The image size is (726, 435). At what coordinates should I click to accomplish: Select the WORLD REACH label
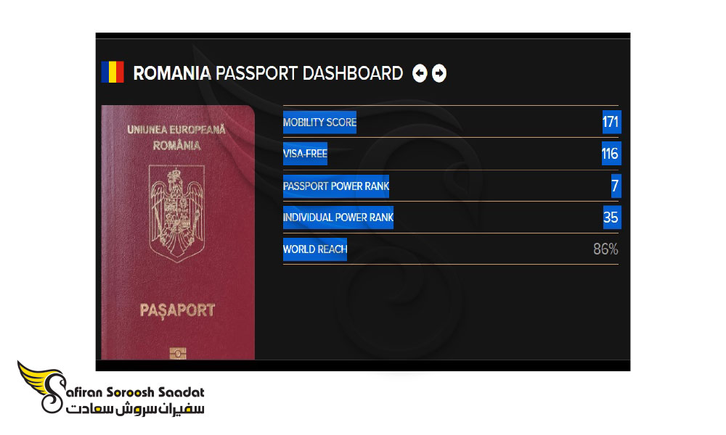[315, 249]
